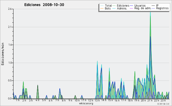Click the 2.6 value on the y-axis
Image resolution: width=172 pixels, height=106 pixels.
(x=10, y=9)
